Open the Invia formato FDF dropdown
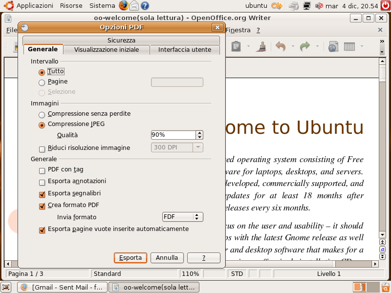Viewport: 391px width, 293px height. (x=182, y=217)
